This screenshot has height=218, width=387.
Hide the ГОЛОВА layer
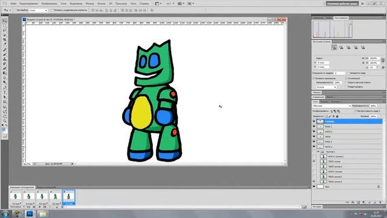(x=314, y=121)
